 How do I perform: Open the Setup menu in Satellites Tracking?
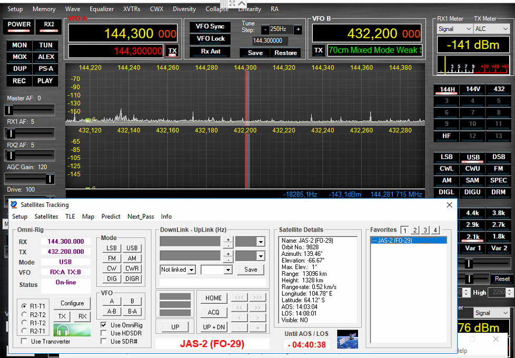(x=19, y=216)
